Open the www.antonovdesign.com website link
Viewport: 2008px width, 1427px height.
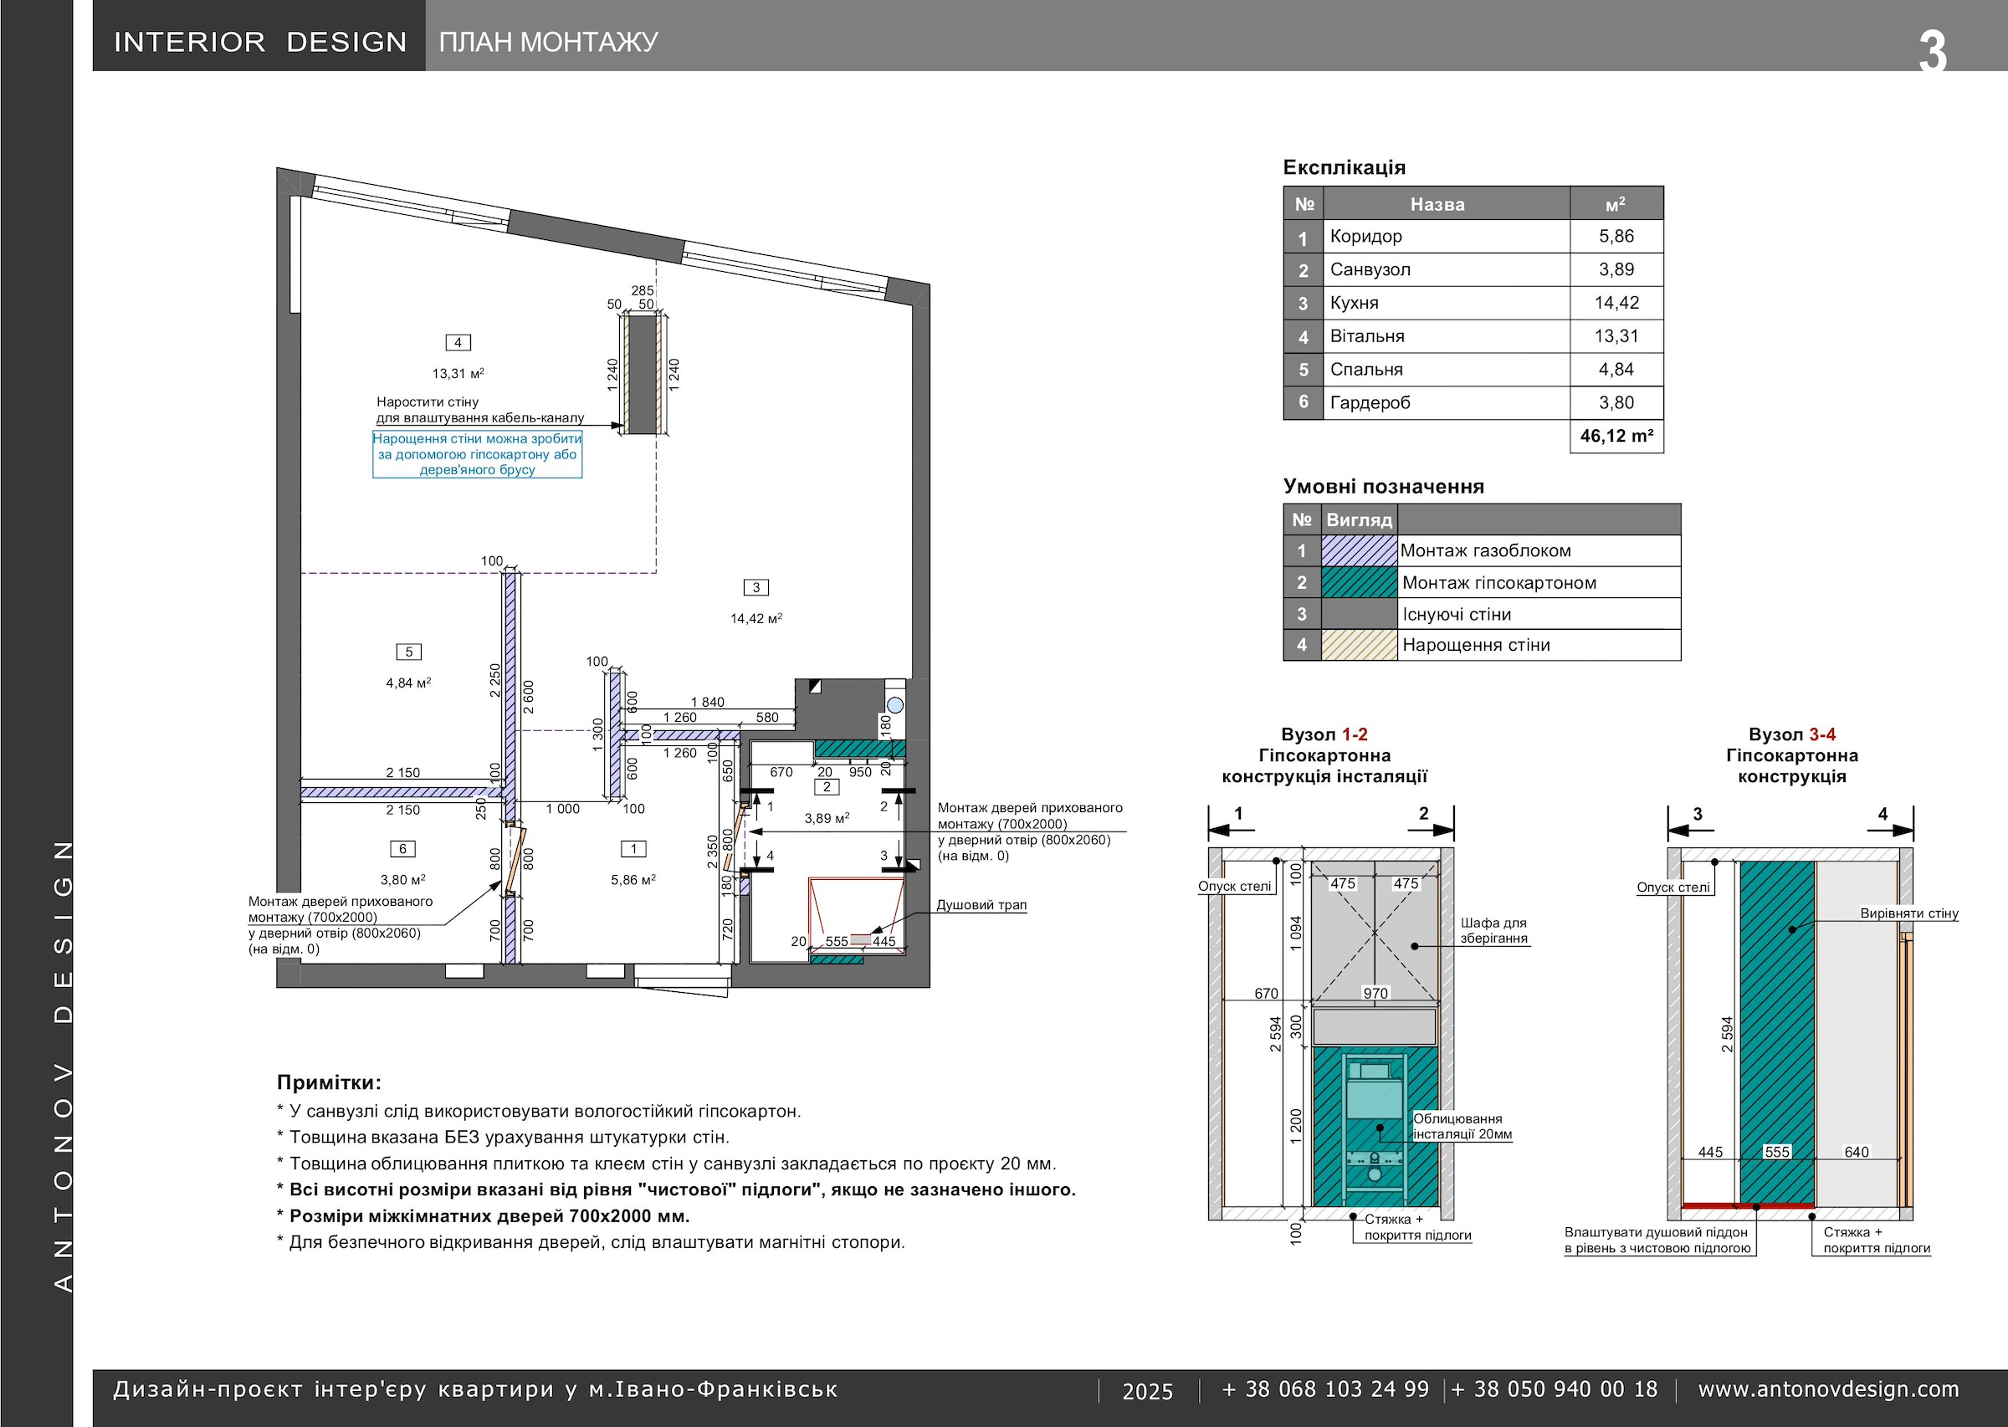[1828, 1389]
